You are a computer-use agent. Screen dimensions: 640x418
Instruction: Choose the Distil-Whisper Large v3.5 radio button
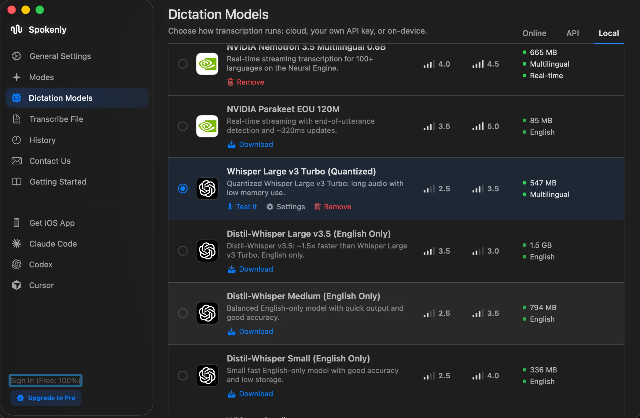coord(183,251)
